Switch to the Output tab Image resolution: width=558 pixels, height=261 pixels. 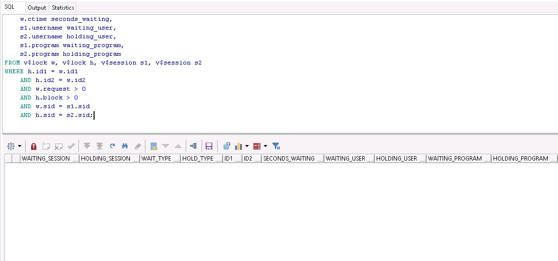pyautogui.click(x=37, y=8)
